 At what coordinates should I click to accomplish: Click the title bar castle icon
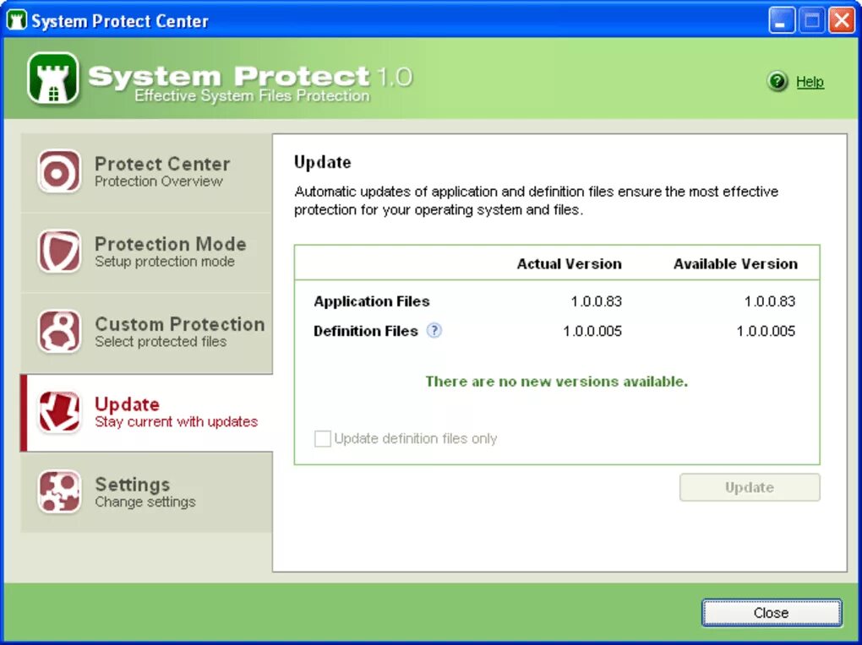[x=16, y=20]
